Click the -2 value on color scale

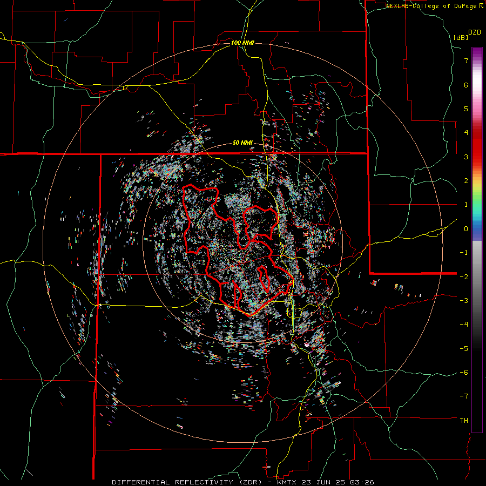click(464, 276)
